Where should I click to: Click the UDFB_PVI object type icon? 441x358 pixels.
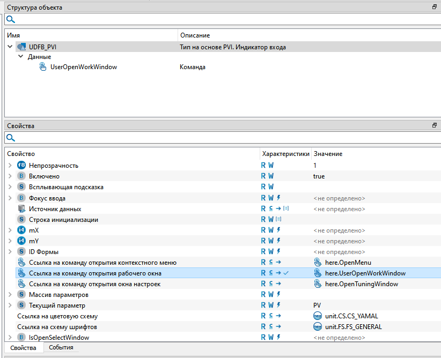pyautogui.click(x=21, y=47)
